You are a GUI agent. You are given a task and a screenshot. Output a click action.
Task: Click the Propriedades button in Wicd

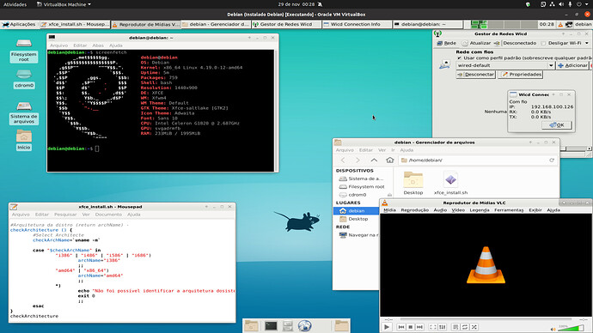[521, 75]
